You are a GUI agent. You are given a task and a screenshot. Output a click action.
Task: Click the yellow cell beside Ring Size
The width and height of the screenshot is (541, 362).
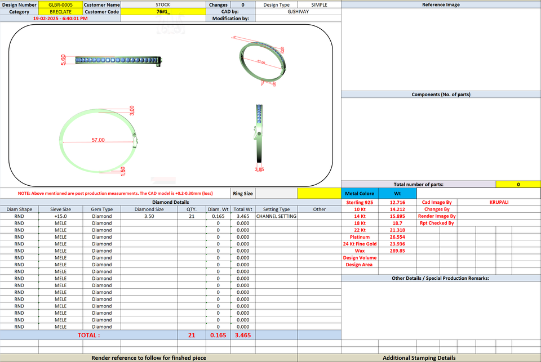pyautogui.click(x=319, y=194)
